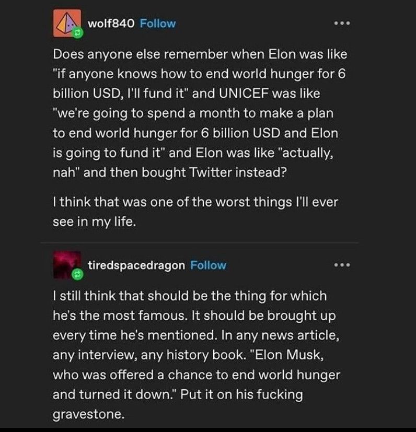Open the three-dot menu on tiredspacedragon's reply
This screenshot has height=432, width=416.
tap(342, 265)
